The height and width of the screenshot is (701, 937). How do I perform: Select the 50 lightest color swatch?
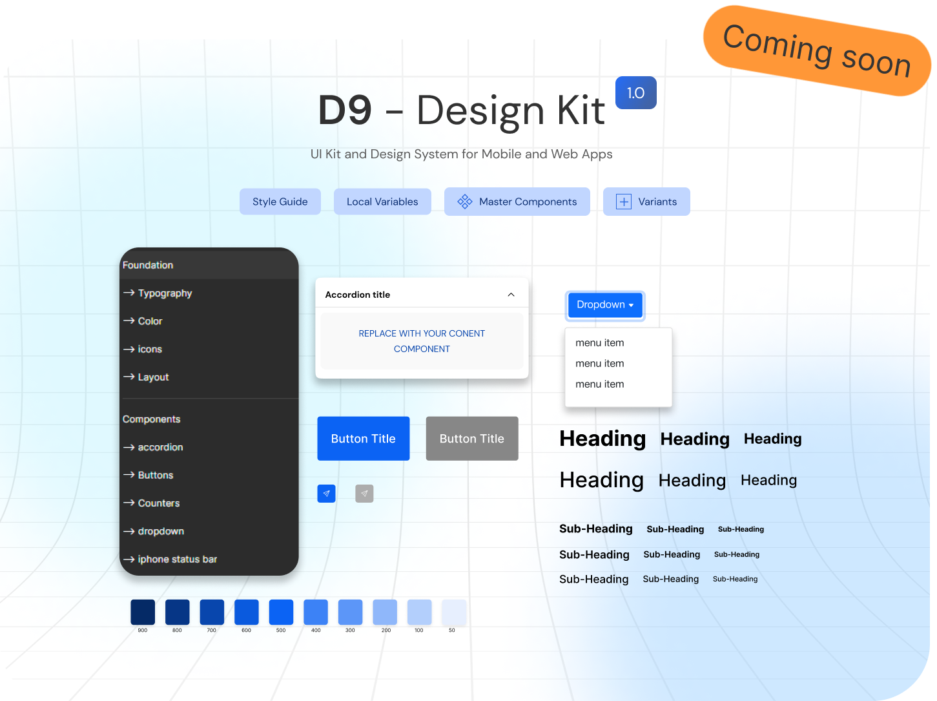[454, 612]
